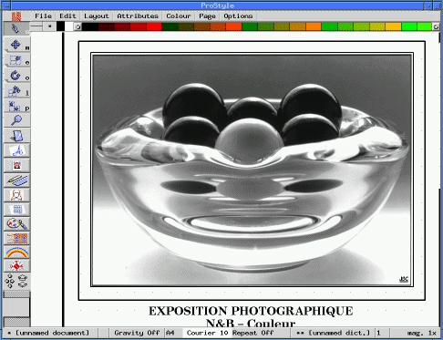443x340 pixels.
Task: Open the Courier 10 font selector
Action: pos(207,333)
